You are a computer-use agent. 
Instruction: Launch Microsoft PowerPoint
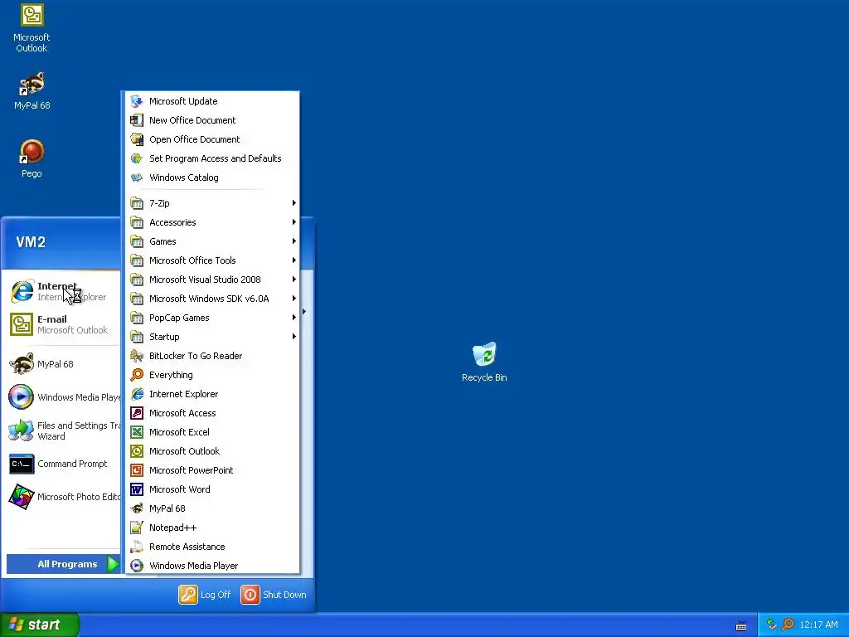[x=212, y=470]
